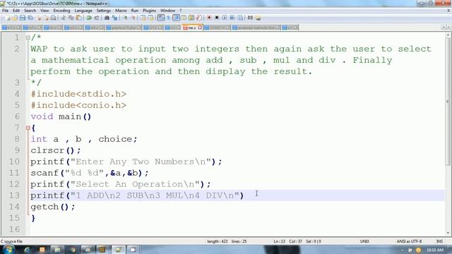Toggle synchronize vertical scrolling
Screen dimensions: 452x254
(x=143, y=18)
